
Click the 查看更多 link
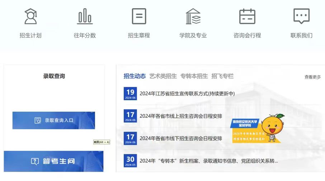tap(312, 77)
